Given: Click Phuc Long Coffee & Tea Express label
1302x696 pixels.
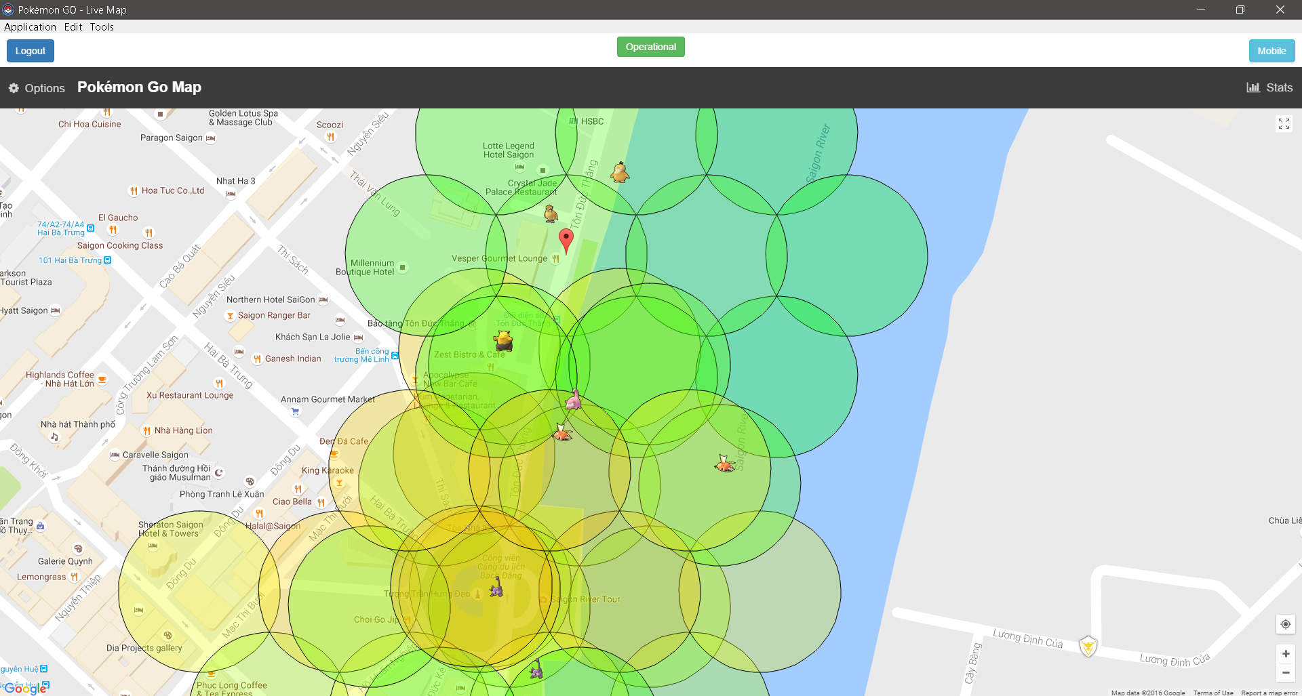Looking at the screenshot, I should (x=231, y=689).
